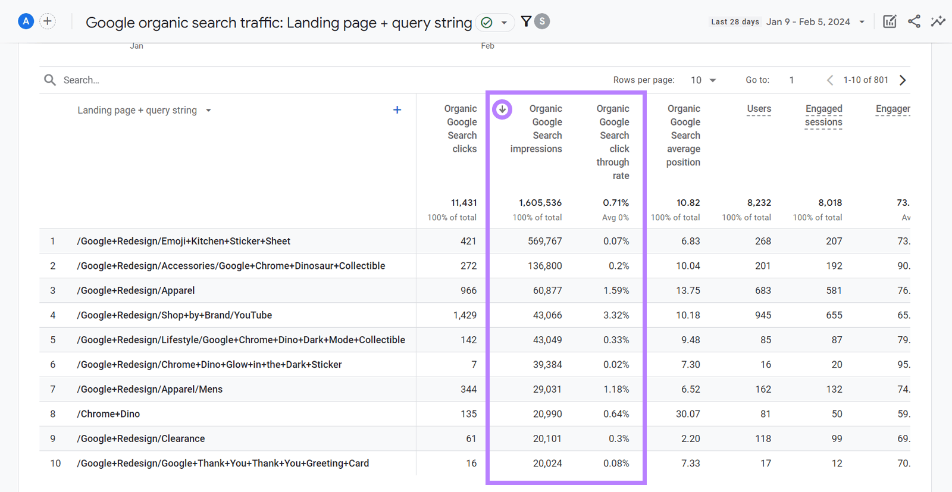This screenshot has height=492, width=952.
Task: Click the Chrome+Dino+Dark+Mode+Collectible landing page
Action: point(241,340)
